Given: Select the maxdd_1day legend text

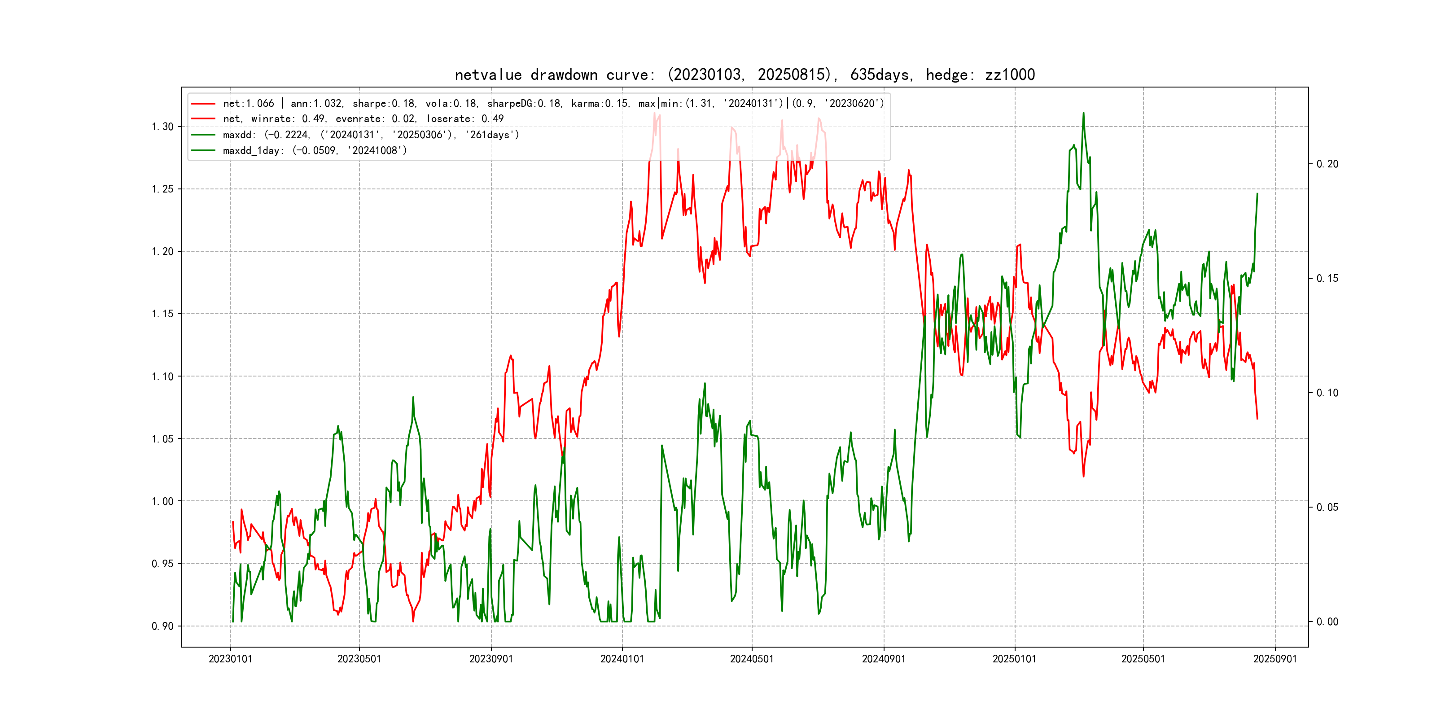Looking at the screenshot, I should click(x=315, y=151).
